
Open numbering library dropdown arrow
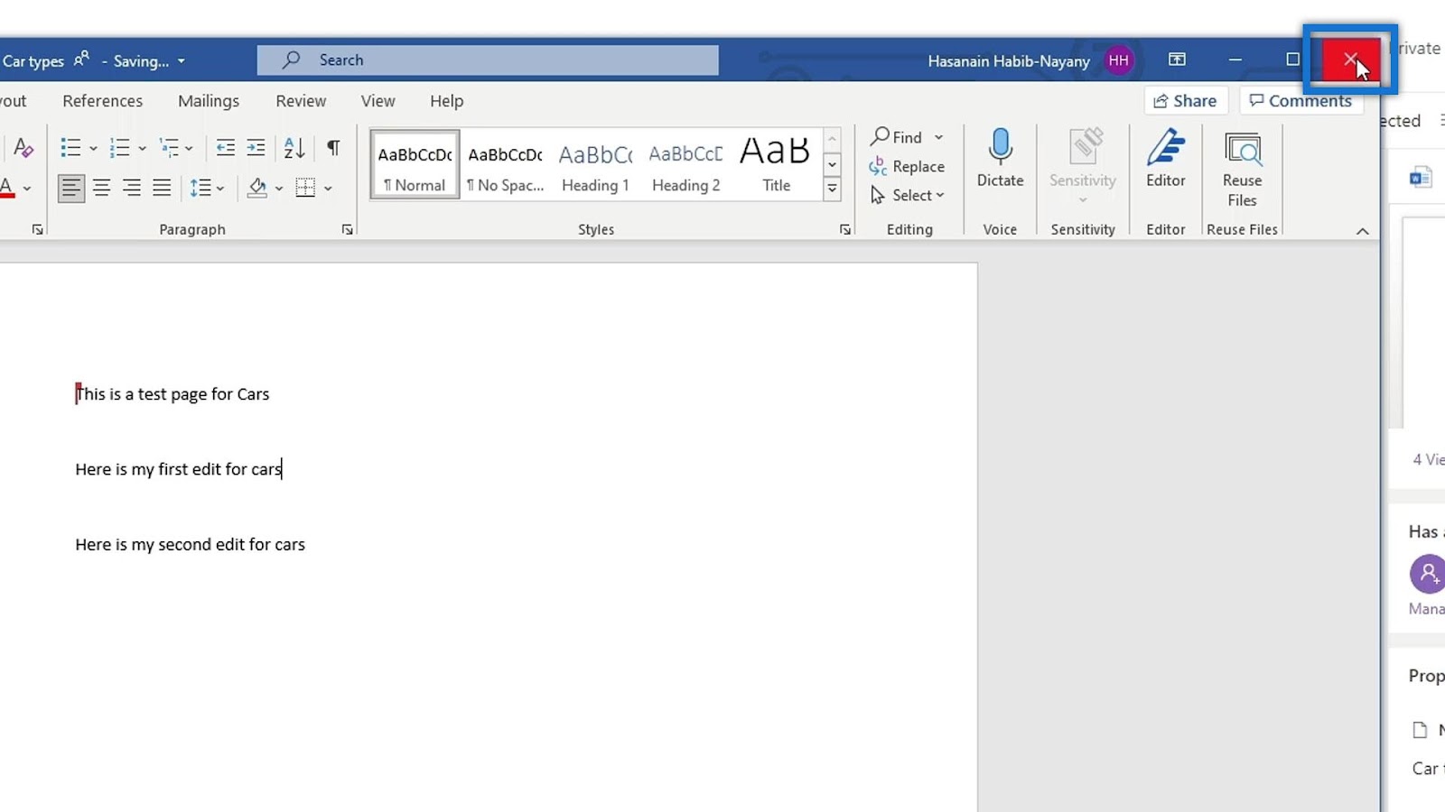pos(142,149)
